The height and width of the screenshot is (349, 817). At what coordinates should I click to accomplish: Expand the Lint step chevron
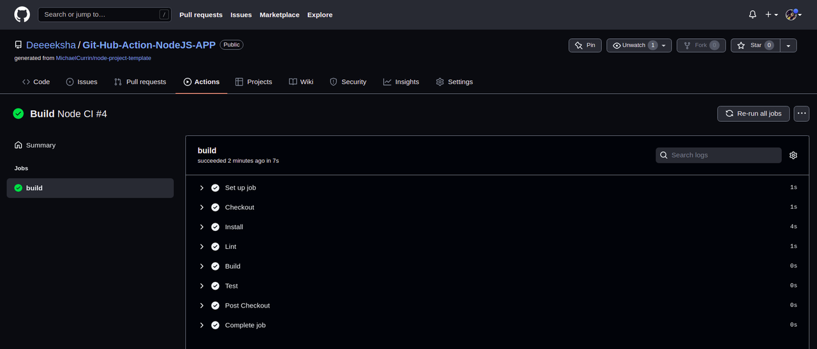[x=202, y=247]
